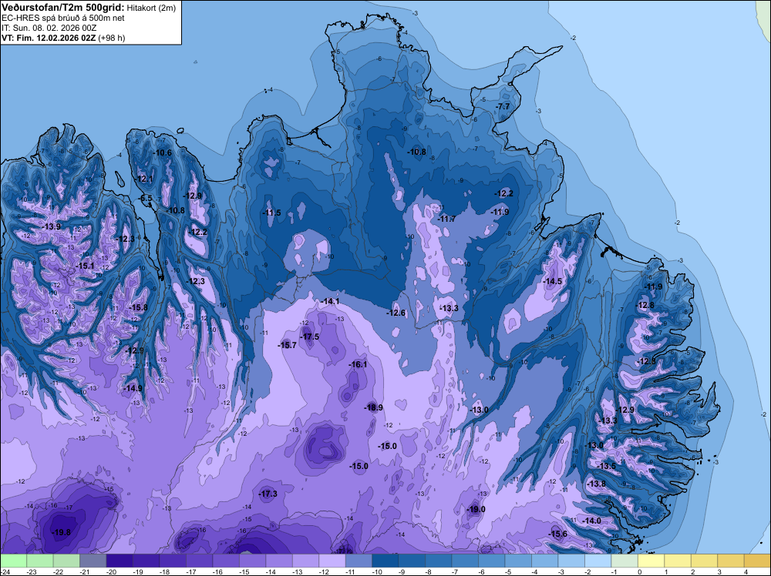Image resolution: width=771 pixels, height=576 pixels.
Task: Click the -11.5 temperature label
Action: (271, 213)
